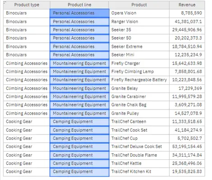Click revenue value 34,311,174.84
Viewport: 212px width, 180px height.
(x=187, y=155)
